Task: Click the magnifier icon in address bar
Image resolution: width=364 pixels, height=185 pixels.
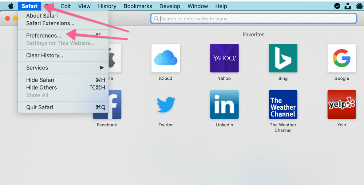Action: coord(157,19)
